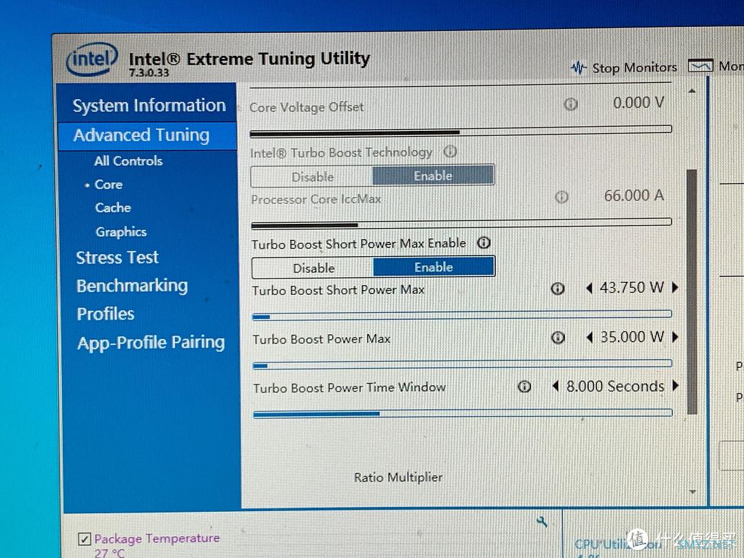Click scroll down arrow of tuning panel
The image size is (744, 558).
tap(692, 492)
